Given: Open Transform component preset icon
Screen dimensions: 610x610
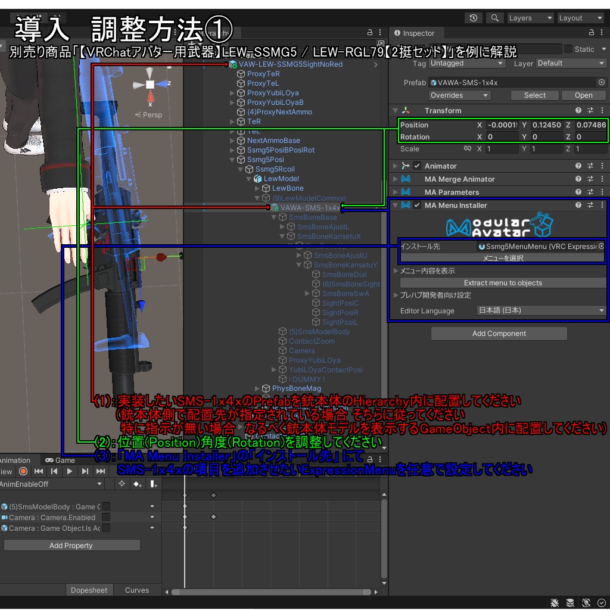Looking at the screenshot, I should pos(590,110).
